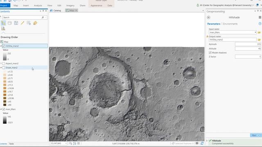
Task: Open the Tasks pane tab
Action: (11, 144)
